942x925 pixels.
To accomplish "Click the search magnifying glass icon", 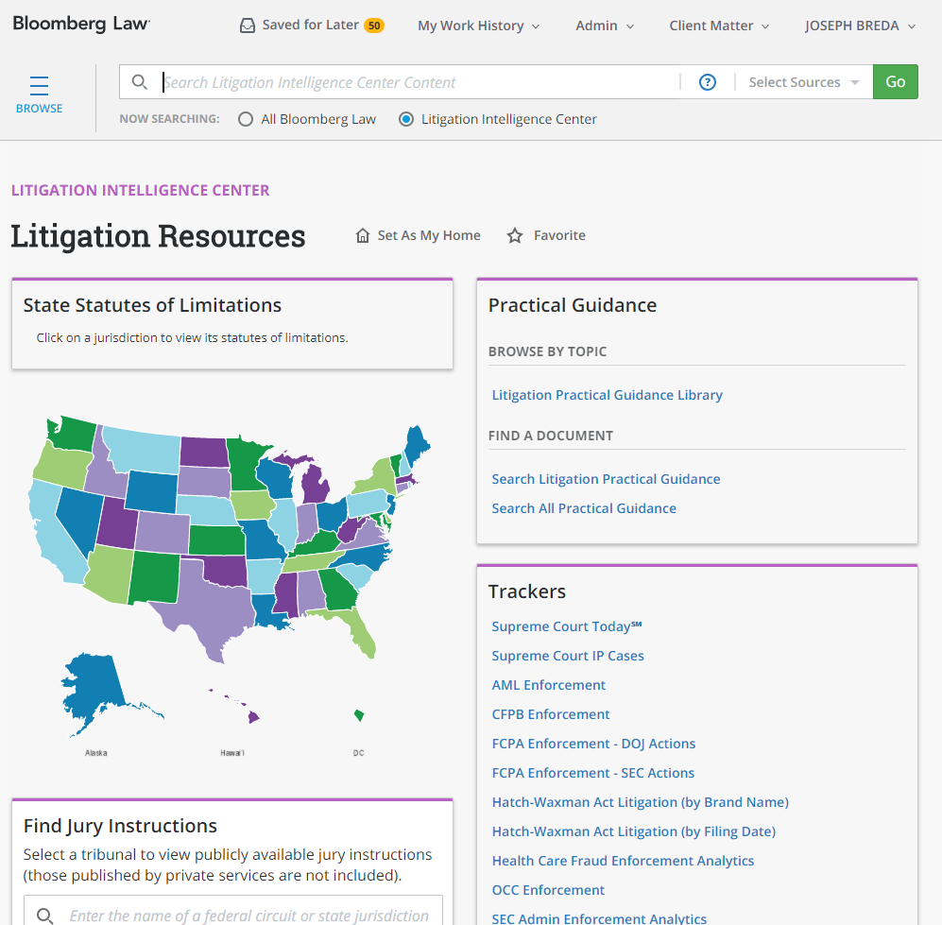I will 140,82.
